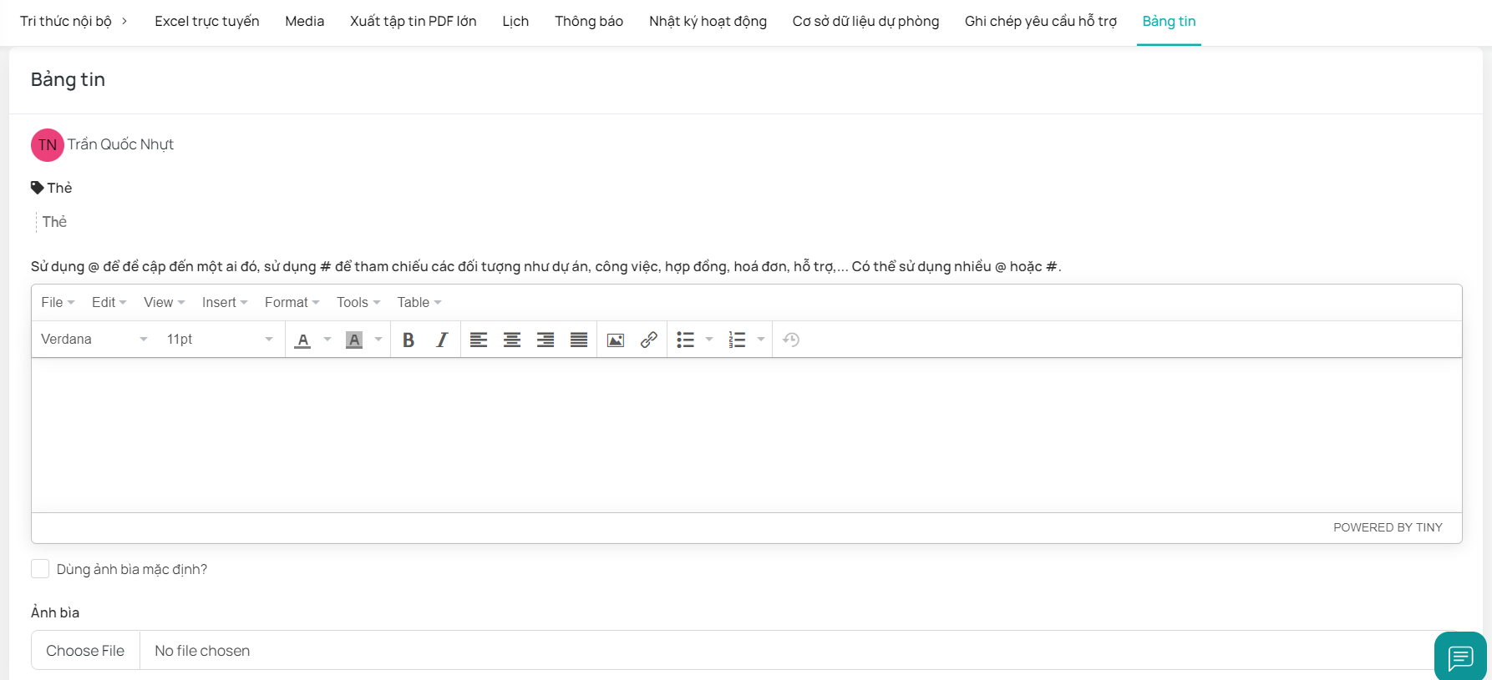Align text to the left

[479, 340]
